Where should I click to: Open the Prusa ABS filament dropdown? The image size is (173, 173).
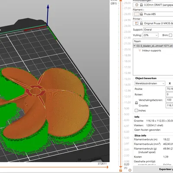[153, 14]
